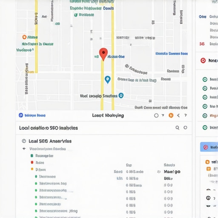Click the refresh icon beside the bold 'Maal go' value

click(x=159, y=172)
